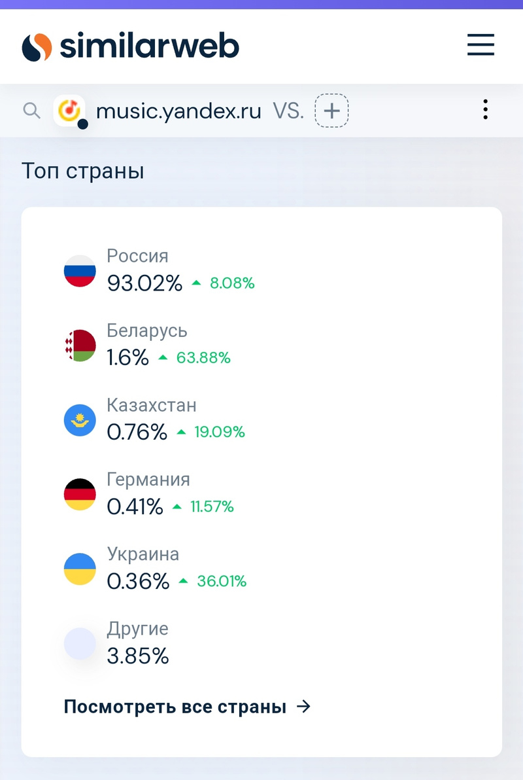Click the 'Казахстан' country label
This screenshot has height=780, width=523.
point(152,405)
